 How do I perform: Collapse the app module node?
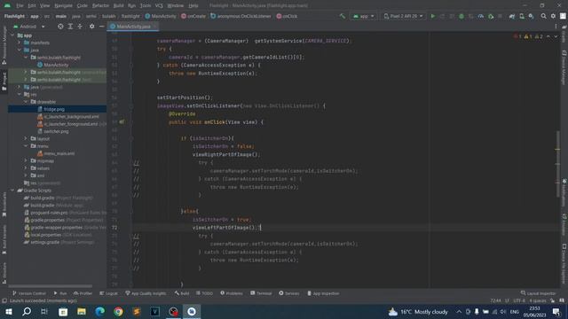pyautogui.click(x=12, y=35)
